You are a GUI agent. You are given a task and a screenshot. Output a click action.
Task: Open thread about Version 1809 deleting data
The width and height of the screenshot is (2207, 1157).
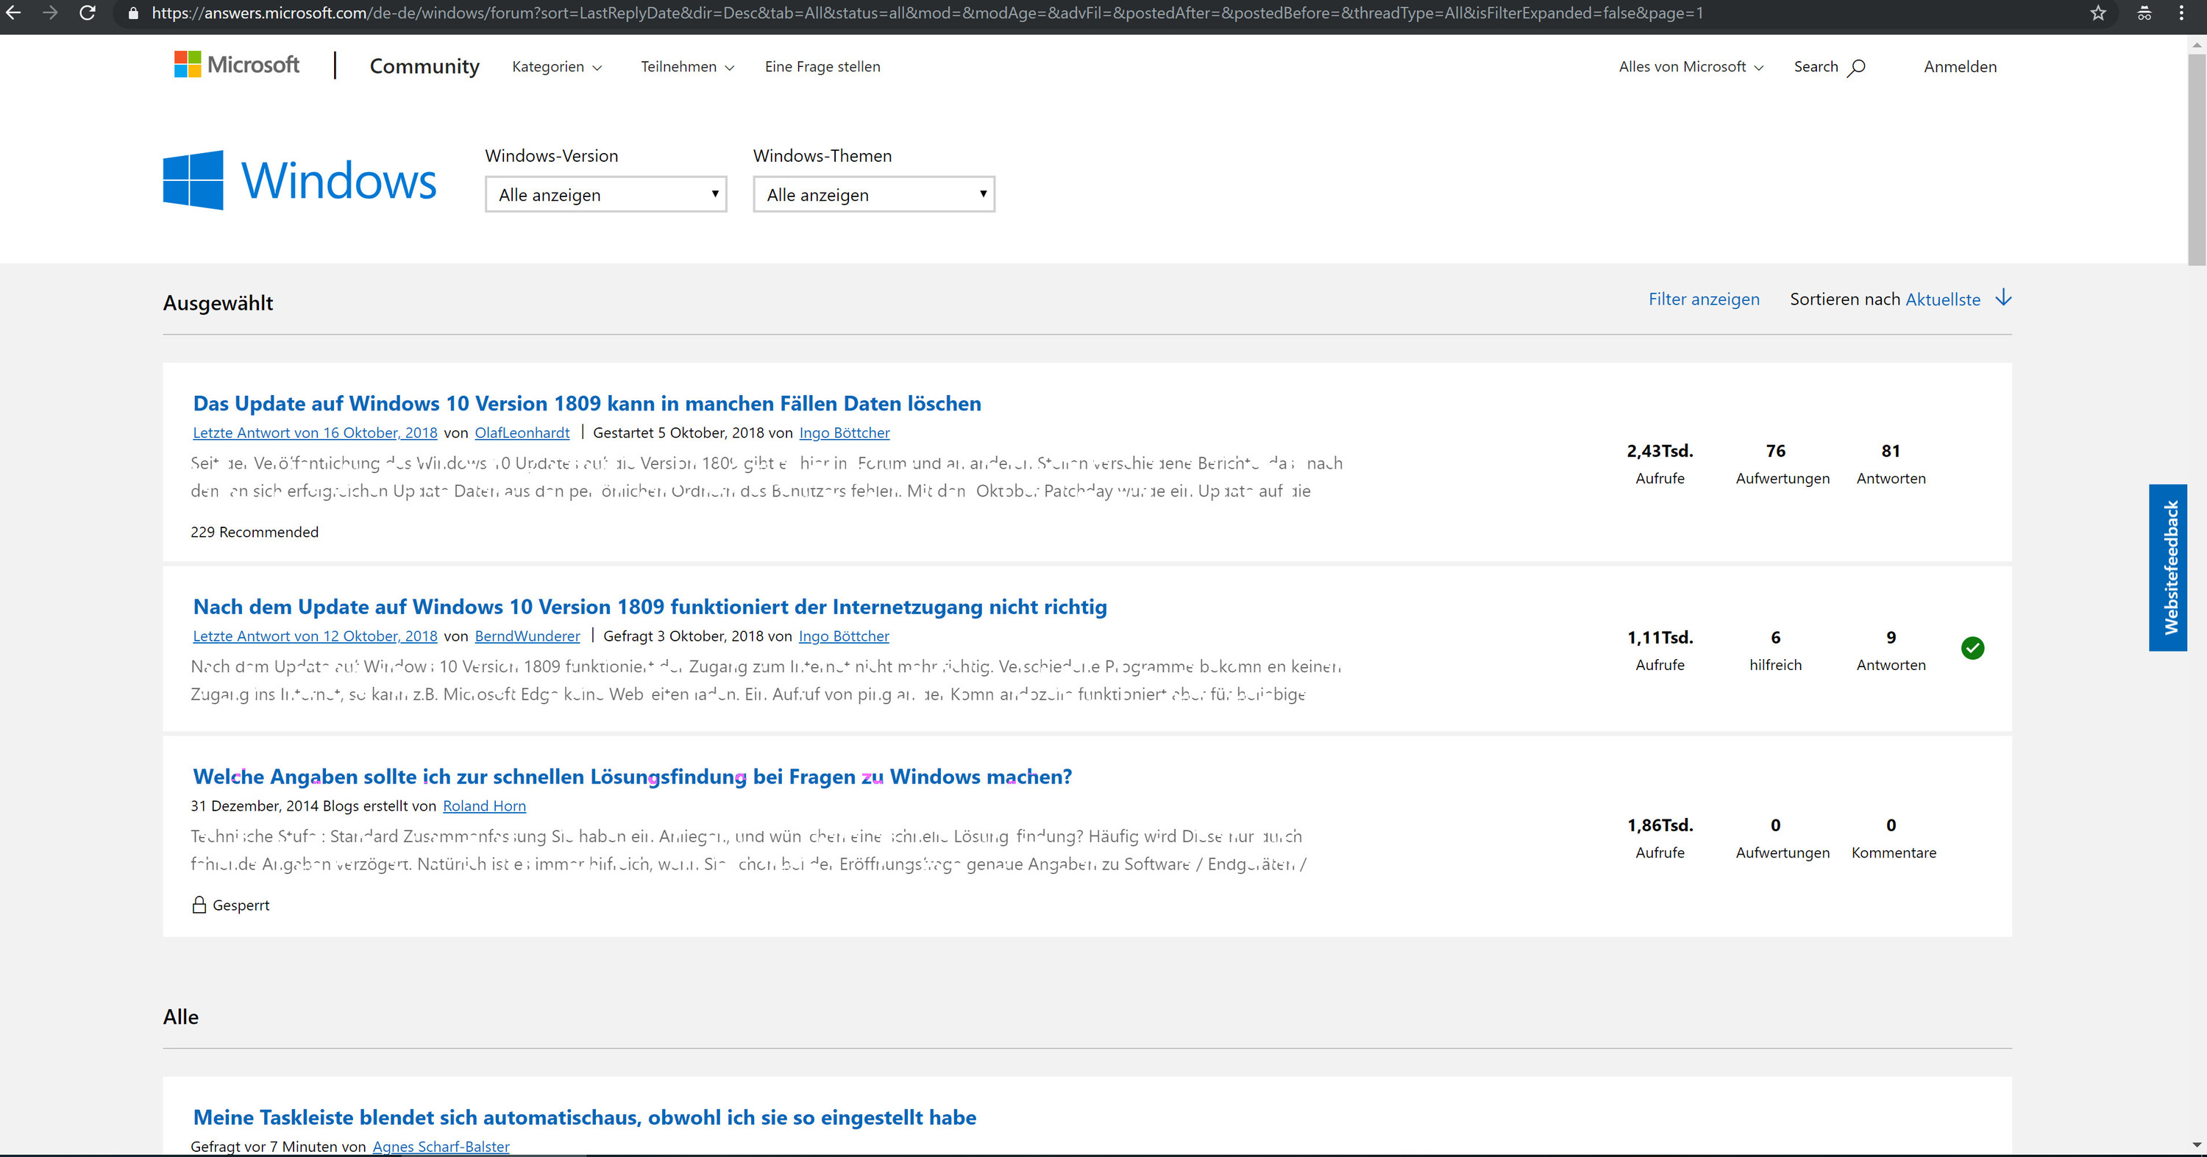[x=587, y=403]
